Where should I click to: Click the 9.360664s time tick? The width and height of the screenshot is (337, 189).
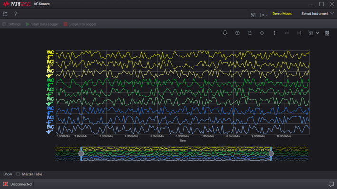(259, 136)
